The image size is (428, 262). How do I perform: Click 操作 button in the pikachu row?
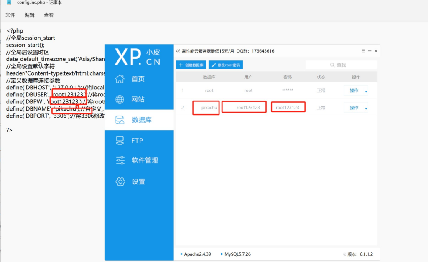(x=354, y=108)
